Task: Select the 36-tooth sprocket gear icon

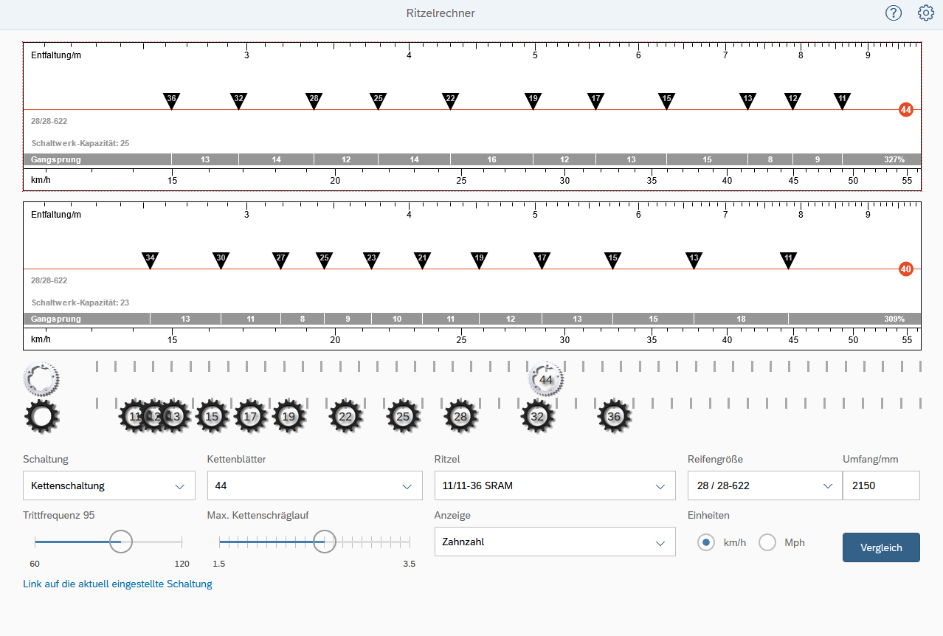Action: click(x=614, y=417)
